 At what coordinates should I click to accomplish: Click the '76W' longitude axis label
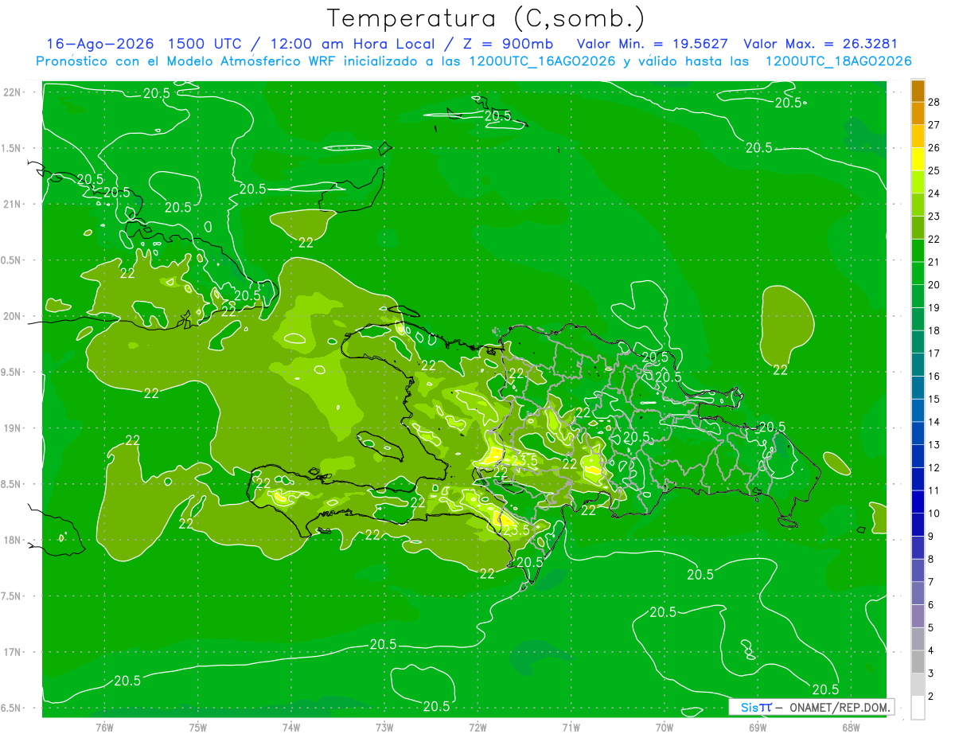pos(104,728)
